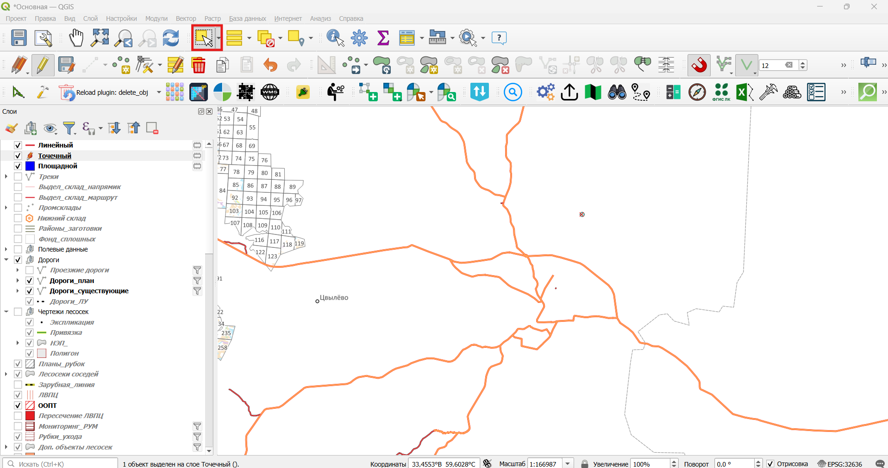Open the scale Масштаб dropdown arrow
This screenshot has width=888, height=468.
[568, 464]
